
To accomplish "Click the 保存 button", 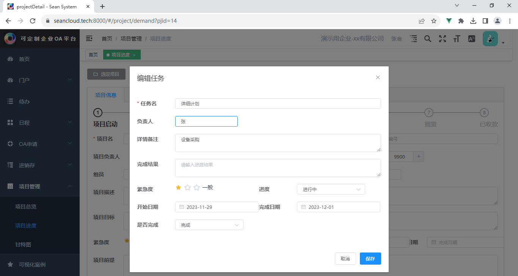I will tap(370, 259).
